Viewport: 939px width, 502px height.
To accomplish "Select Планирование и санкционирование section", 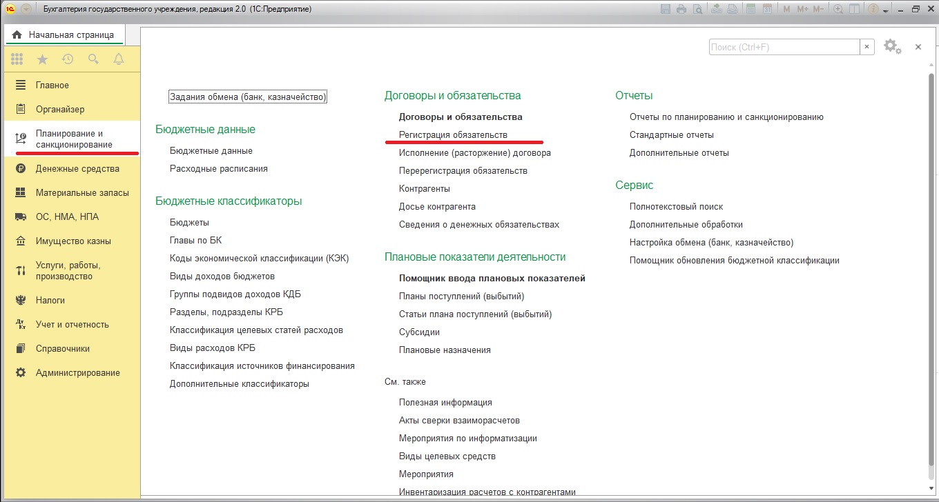I will [71, 139].
